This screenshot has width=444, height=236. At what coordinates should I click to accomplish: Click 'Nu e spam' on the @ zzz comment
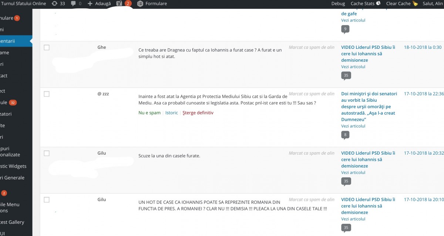tap(149, 113)
